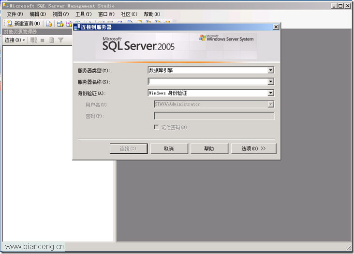The width and height of the screenshot is (354, 254).
Task: Click the Database Engine Query icon next to 新建查询
Action: coord(49,24)
